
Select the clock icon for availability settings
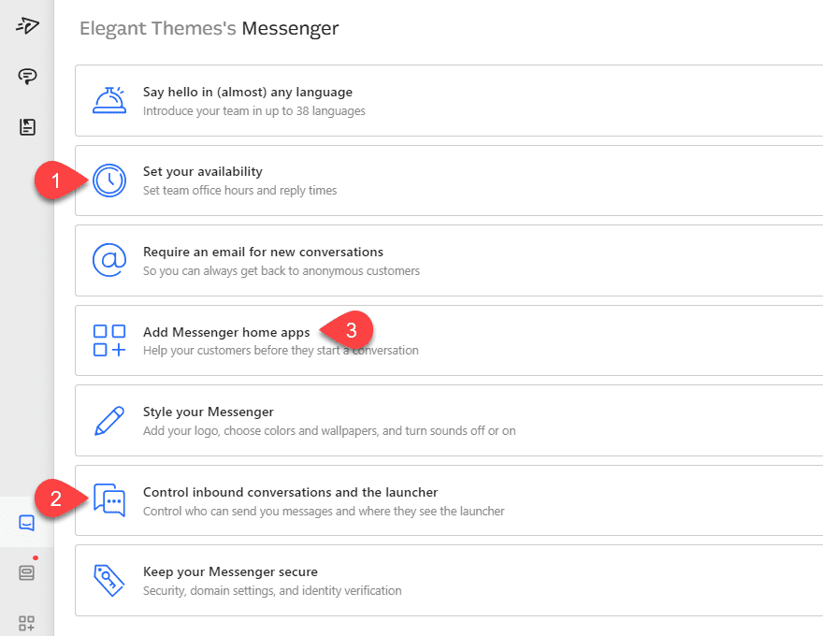109,181
